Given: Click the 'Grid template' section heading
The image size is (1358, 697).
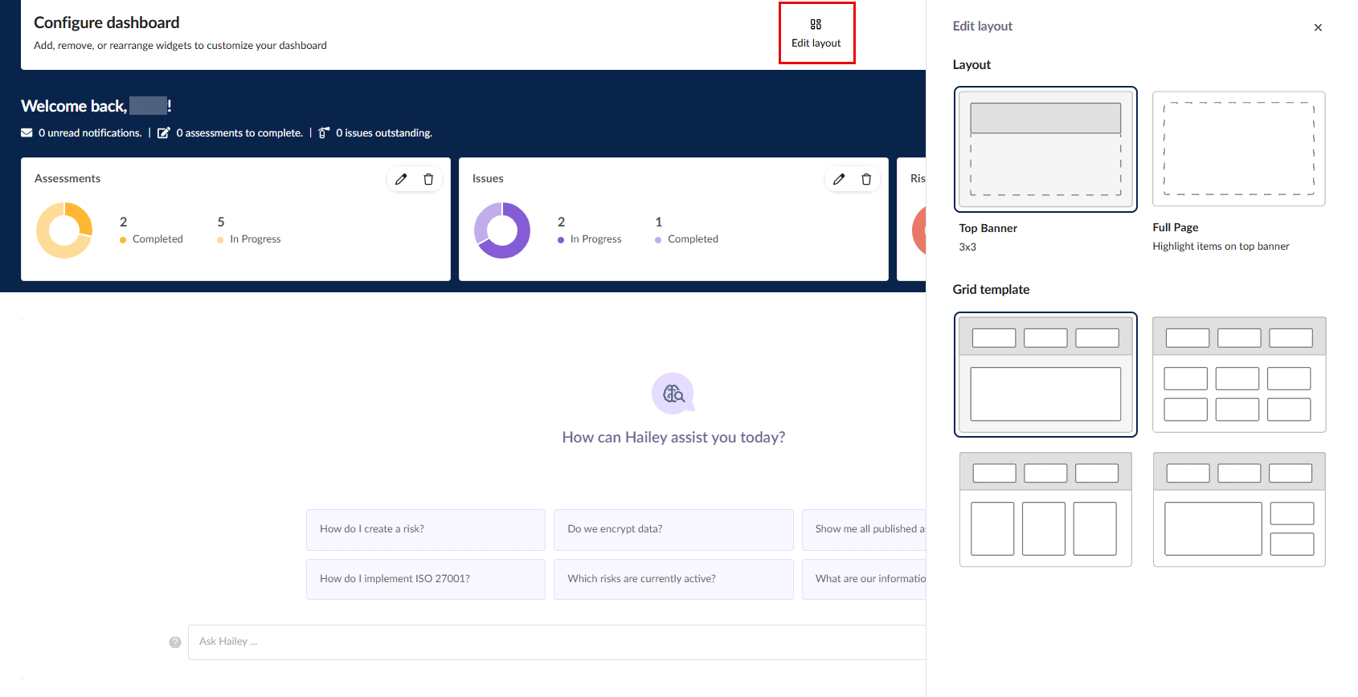Looking at the screenshot, I should (991, 289).
